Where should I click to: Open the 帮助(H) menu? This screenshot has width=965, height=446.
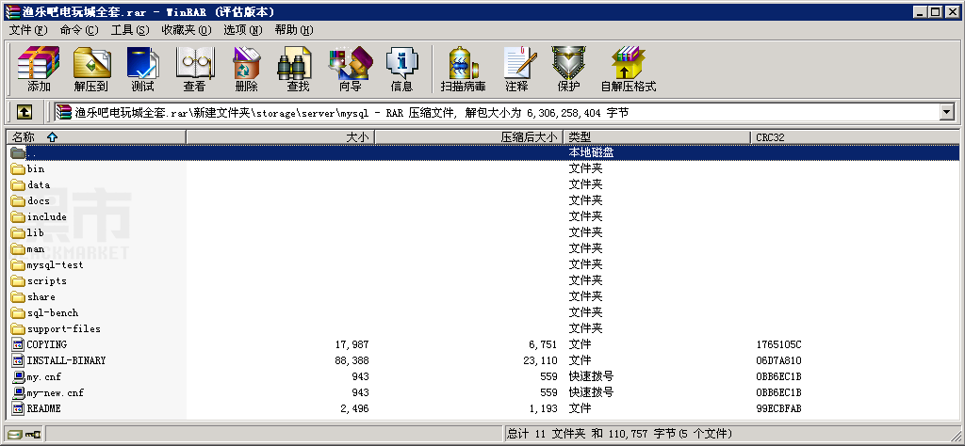click(x=294, y=30)
